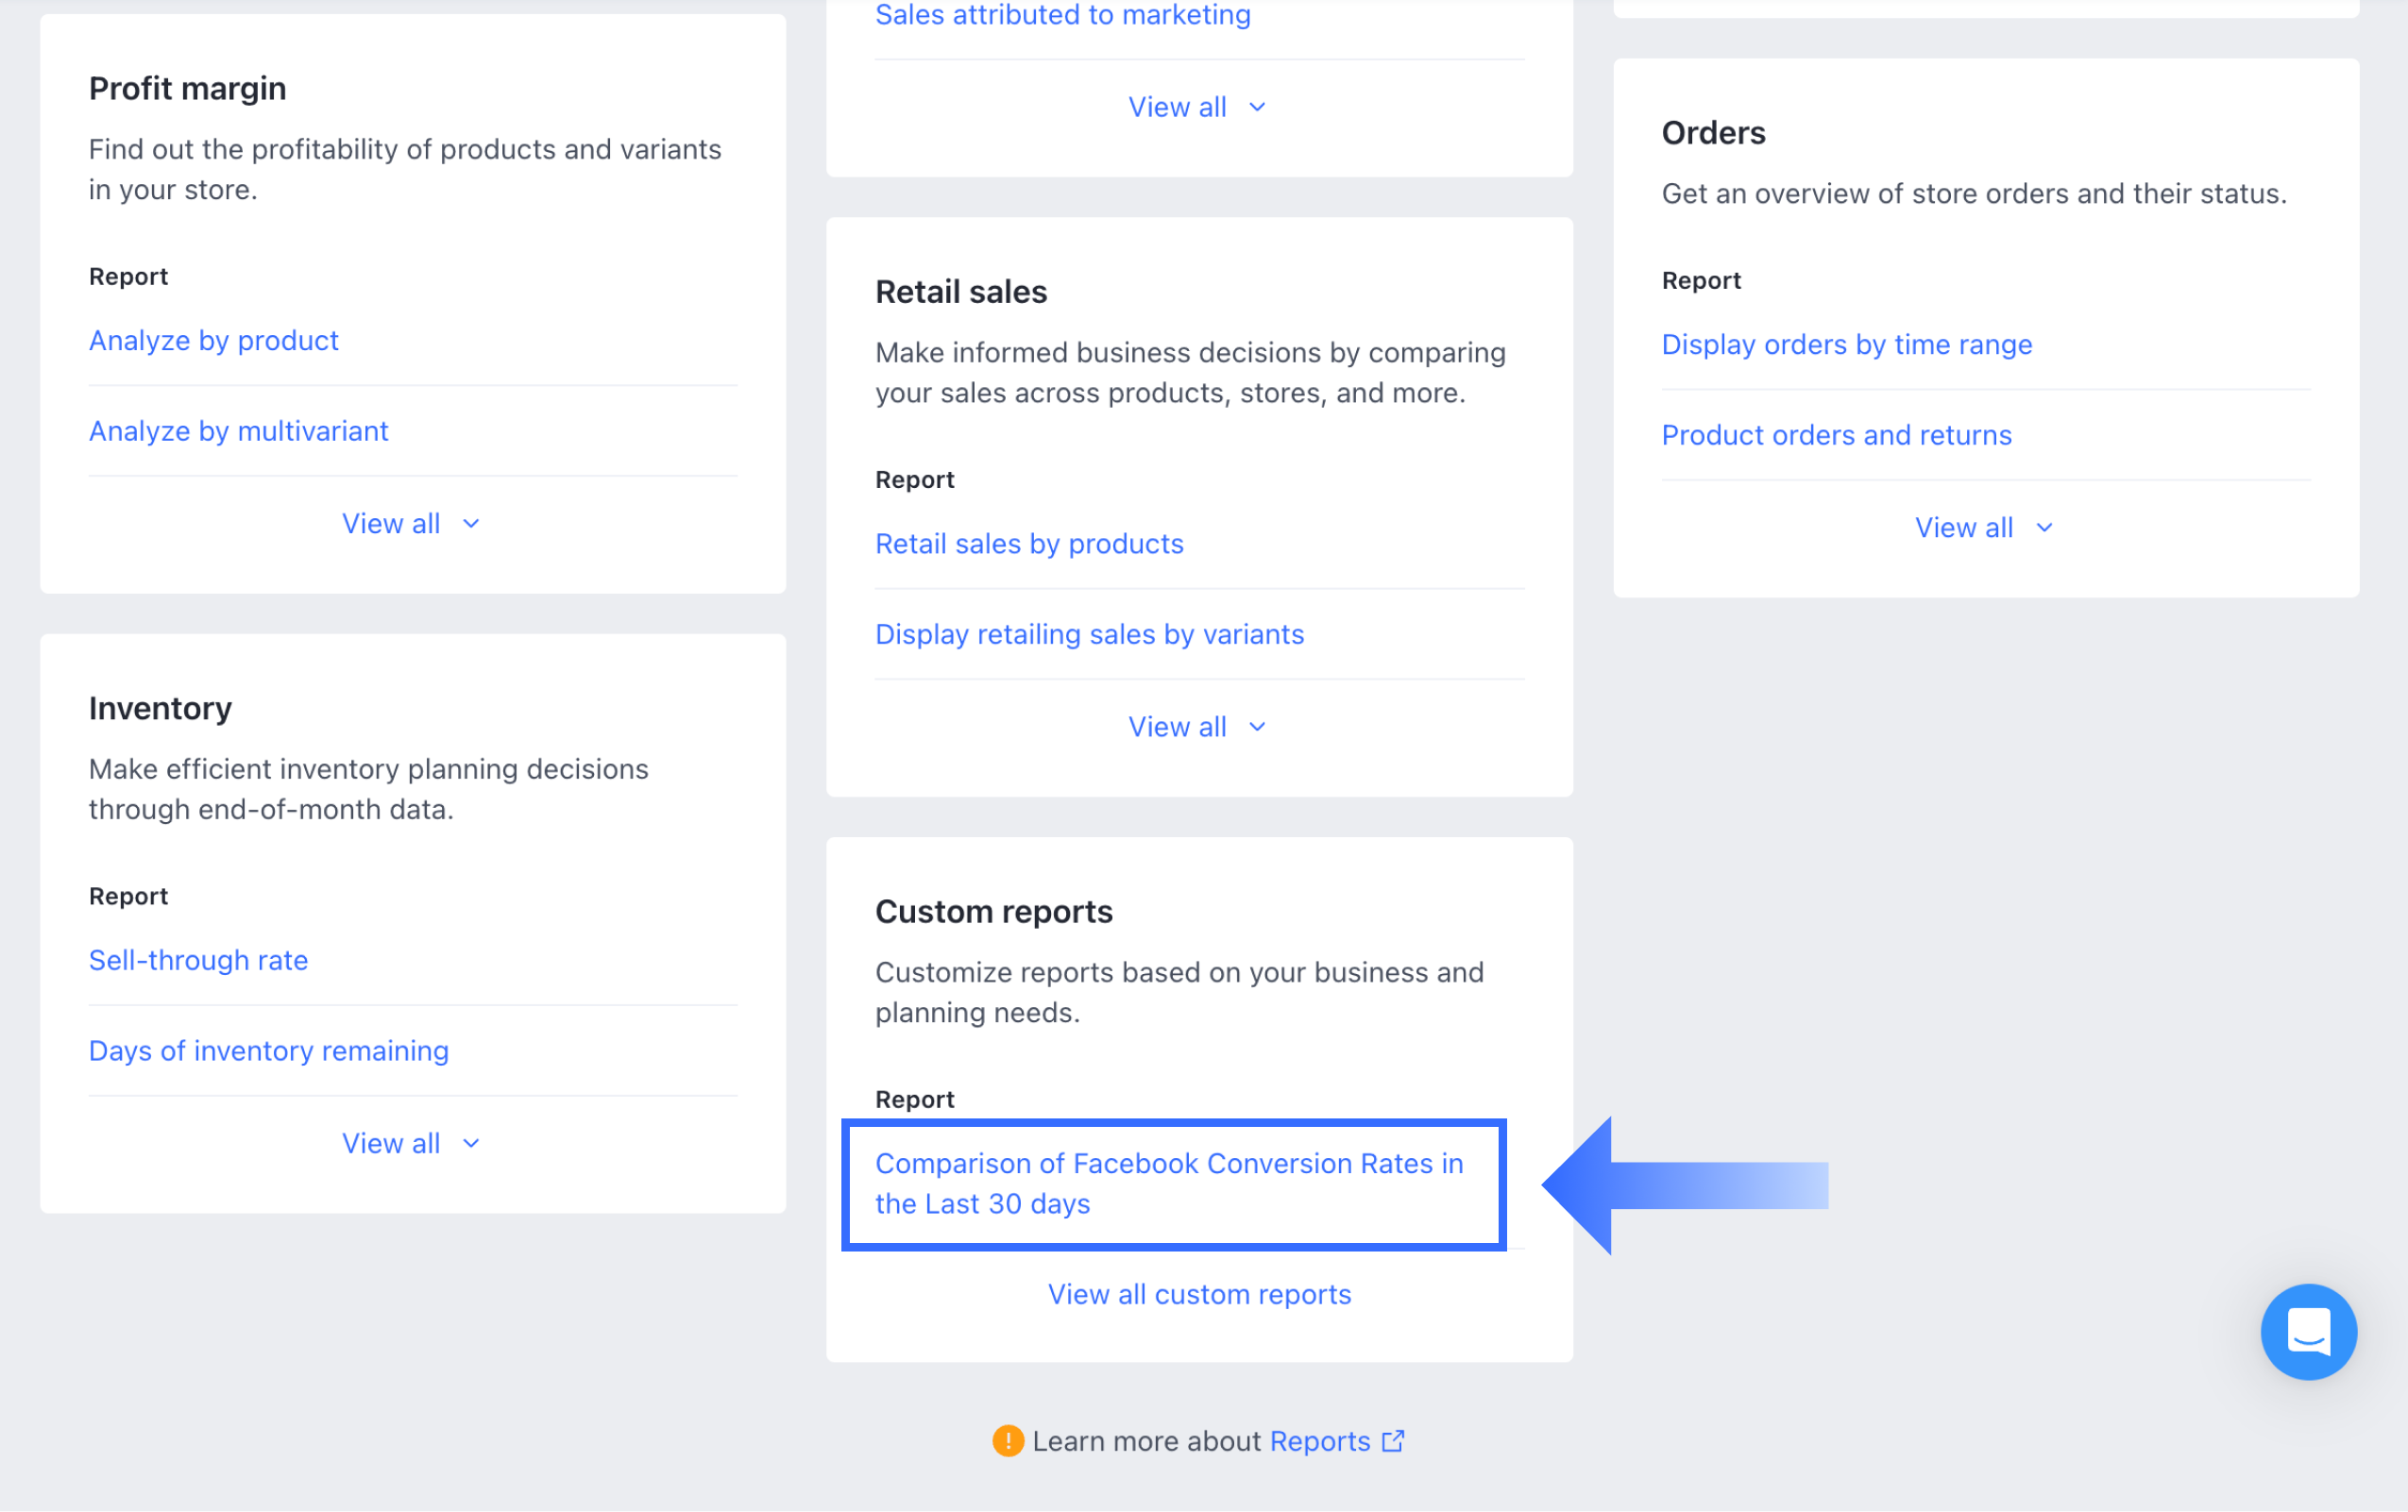Expand View all under Profit margin

tap(411, 524)
